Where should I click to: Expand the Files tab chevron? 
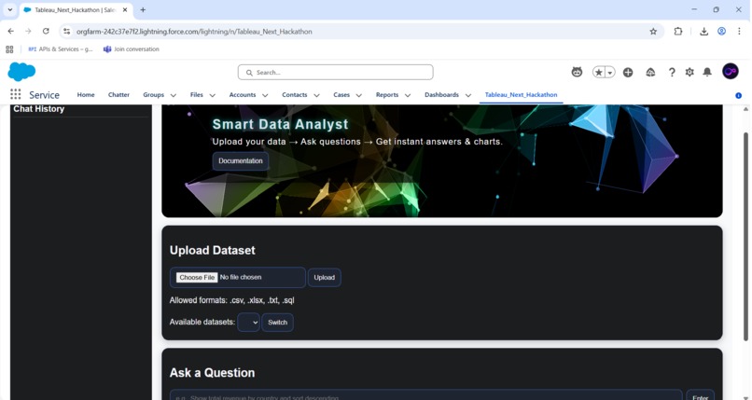(213, 95)
